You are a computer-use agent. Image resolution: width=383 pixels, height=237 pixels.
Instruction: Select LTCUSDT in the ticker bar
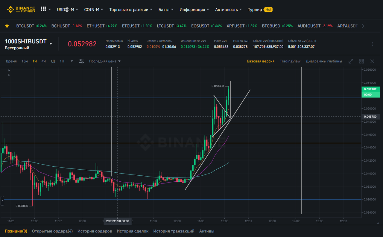pyautogui.click(x=172, y=26)
